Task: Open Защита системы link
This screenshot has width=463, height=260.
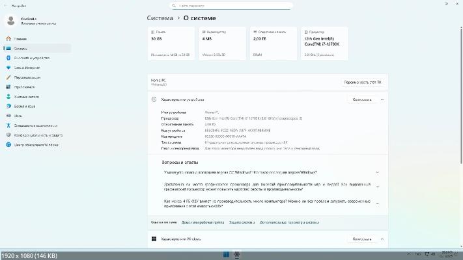Action: pos(242,222)
